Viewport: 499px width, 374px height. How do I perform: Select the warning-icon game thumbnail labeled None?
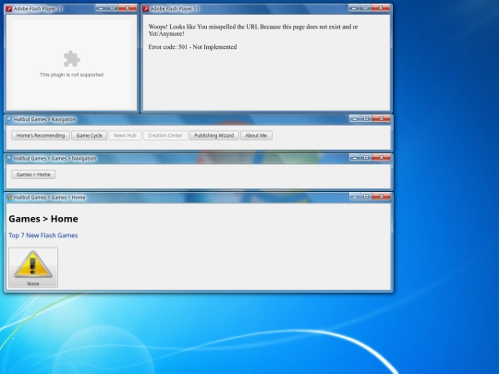(x=33, y=268)
